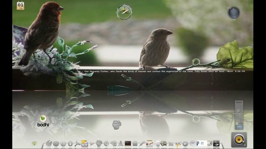Open the photo with yellow badge dock icon
The width and height of the screenshot is (266, 149).
pyautogui.click(x=178, y=144)
